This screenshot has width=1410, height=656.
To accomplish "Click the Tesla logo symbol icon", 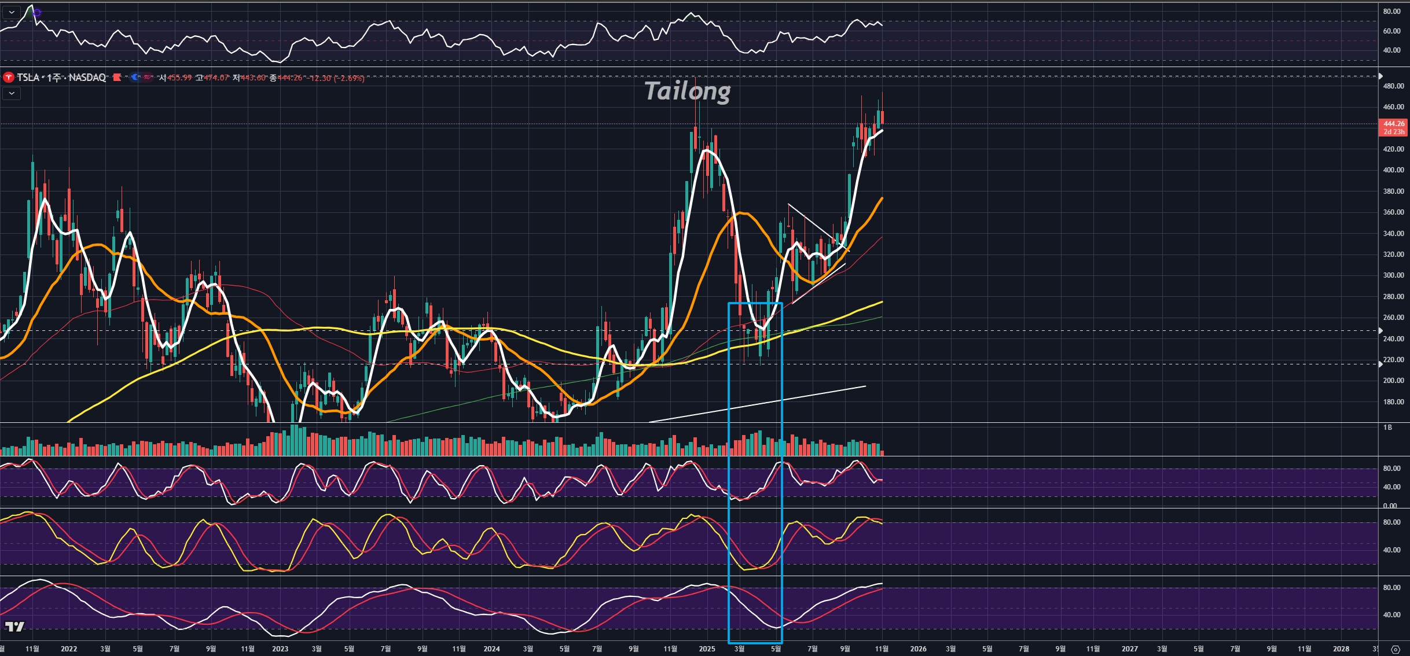I will [8, 78].
